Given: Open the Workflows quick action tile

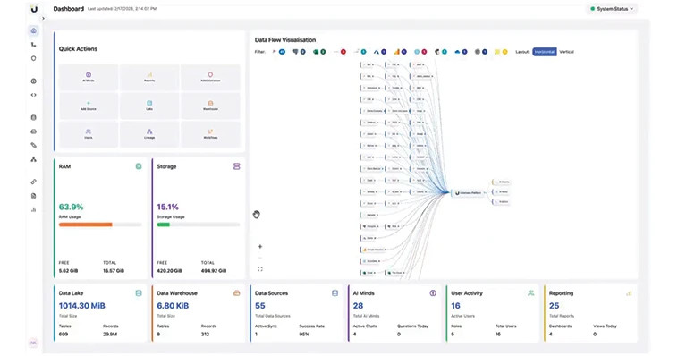Looking at the screenshot, I should pyautogui.click(x=210, y=134).
